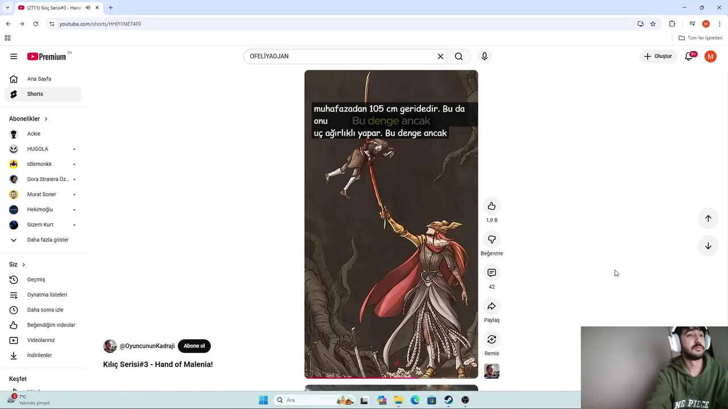Viewport: 728px width, 409px height.
Task: Open Tüm Yer İşaretleri bookmarks folder
Action: pyautogui.click(x=701, y=38)
